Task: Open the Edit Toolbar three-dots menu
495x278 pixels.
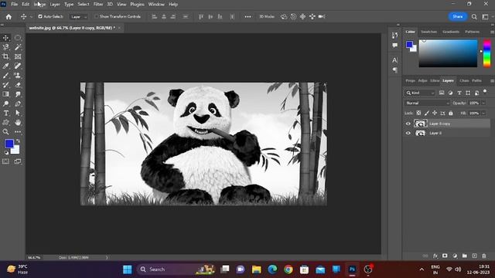Action: [18, 132]
